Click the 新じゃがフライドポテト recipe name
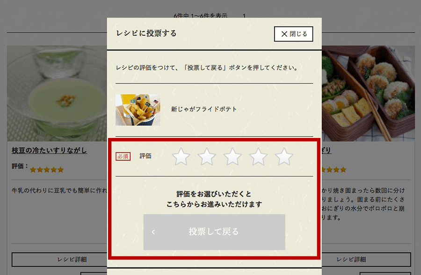Image resolution: width=421 pixels, height=275 pixels. point(204,109)
